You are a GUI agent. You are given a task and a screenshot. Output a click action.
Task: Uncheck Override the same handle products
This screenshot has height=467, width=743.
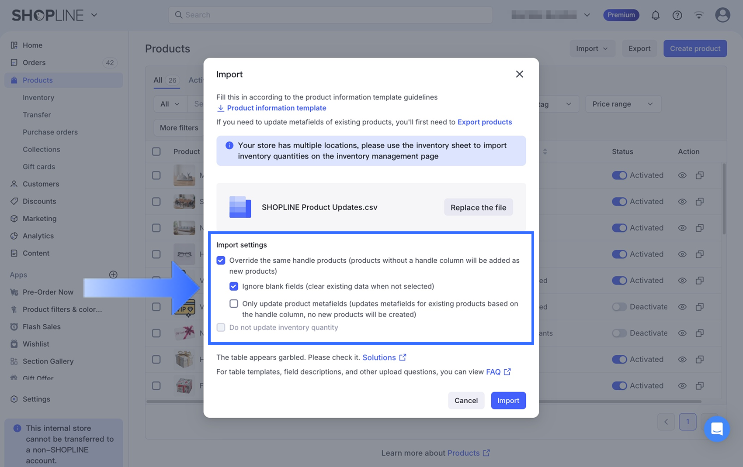point(221,261)
